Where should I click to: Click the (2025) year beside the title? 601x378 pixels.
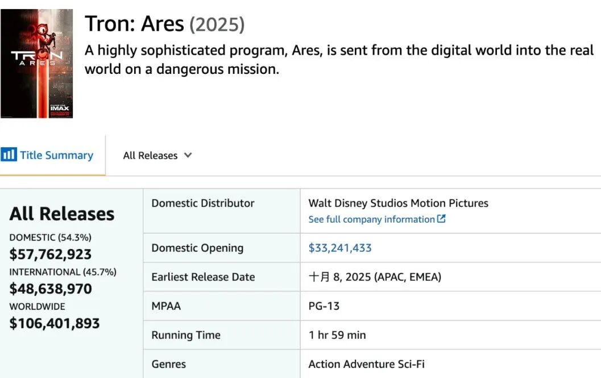pos(217,24)
